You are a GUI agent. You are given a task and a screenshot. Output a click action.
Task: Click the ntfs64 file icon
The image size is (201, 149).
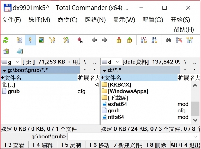[x=104, y=117]
